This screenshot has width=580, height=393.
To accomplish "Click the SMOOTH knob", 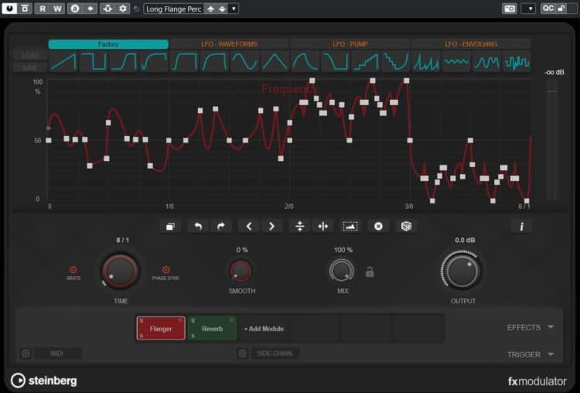I will tap(241, 271).
